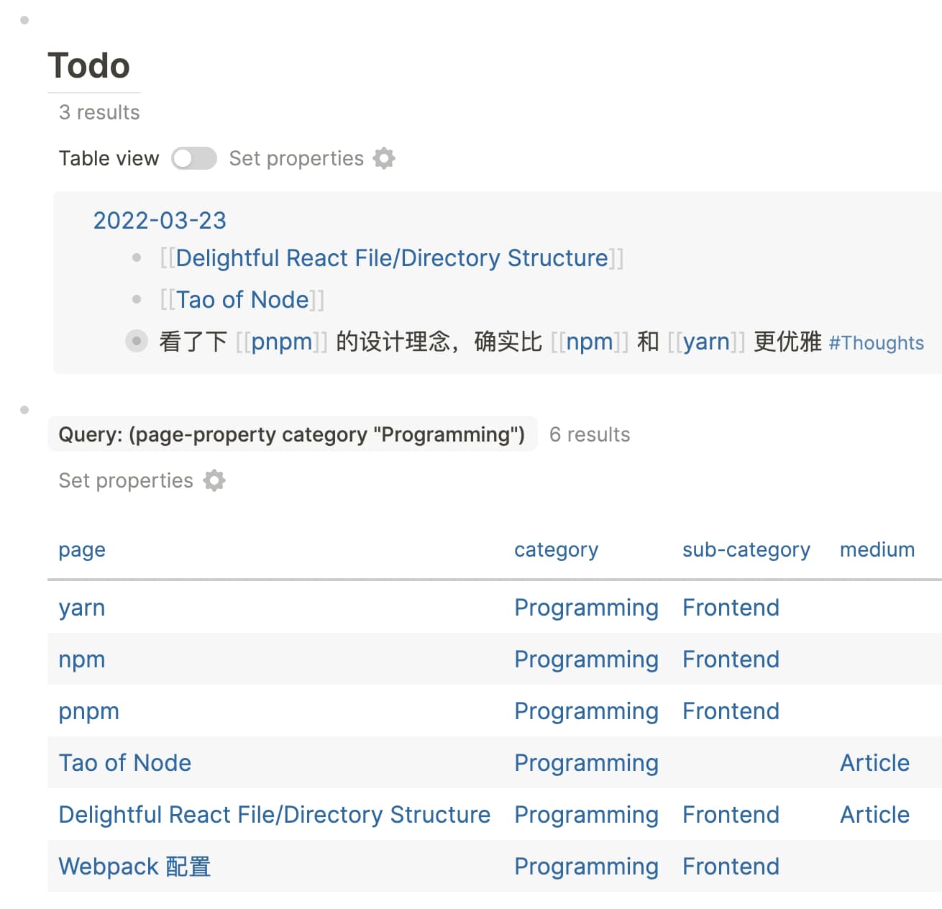Click the Query page-property title block
942x909 pixels.
pyautogui.click(x=291, y=434)
